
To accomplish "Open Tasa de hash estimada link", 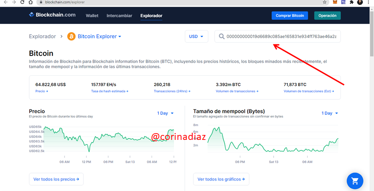I will coord(109,91).
